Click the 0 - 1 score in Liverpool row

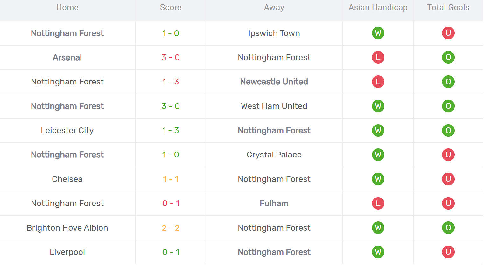pos(171,252)
